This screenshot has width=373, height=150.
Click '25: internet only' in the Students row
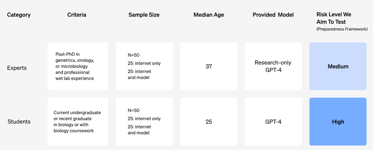144,119
